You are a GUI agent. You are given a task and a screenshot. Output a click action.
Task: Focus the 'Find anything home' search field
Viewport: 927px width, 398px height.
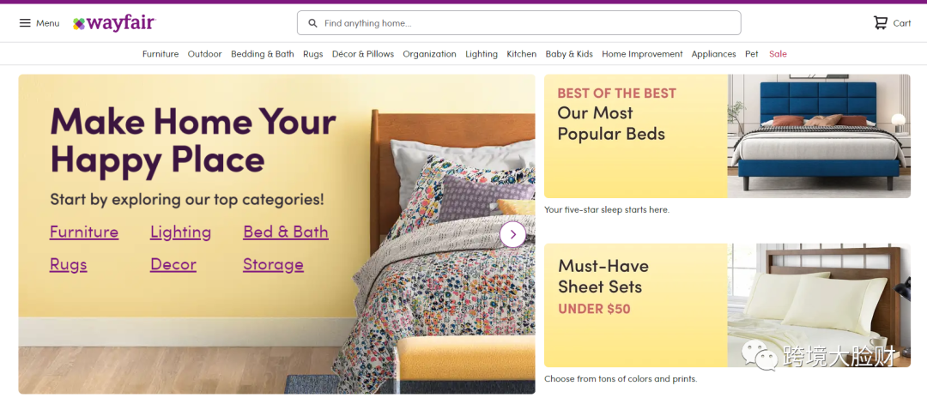coord(518,23)
